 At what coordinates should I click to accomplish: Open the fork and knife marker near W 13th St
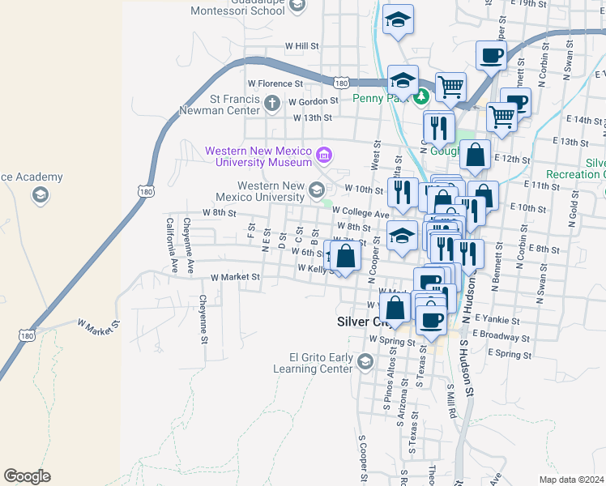pos(438,128)
